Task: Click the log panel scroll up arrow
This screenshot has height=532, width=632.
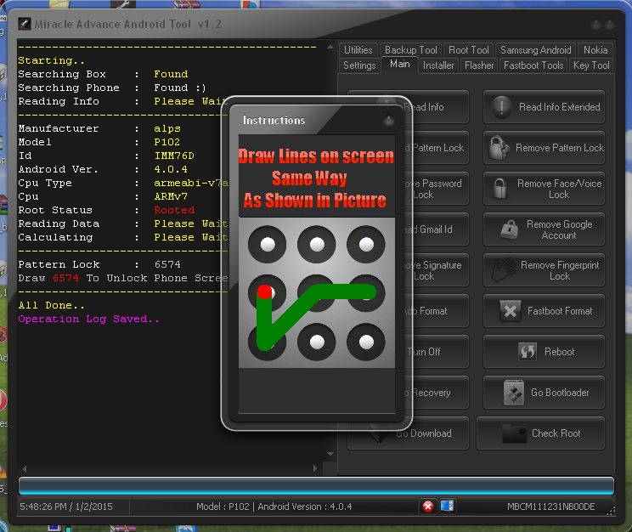Action: pyautogui.click(x=330, y=47)
